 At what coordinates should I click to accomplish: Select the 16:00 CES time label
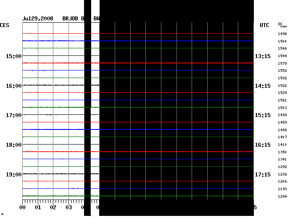[x=13, y=86]
